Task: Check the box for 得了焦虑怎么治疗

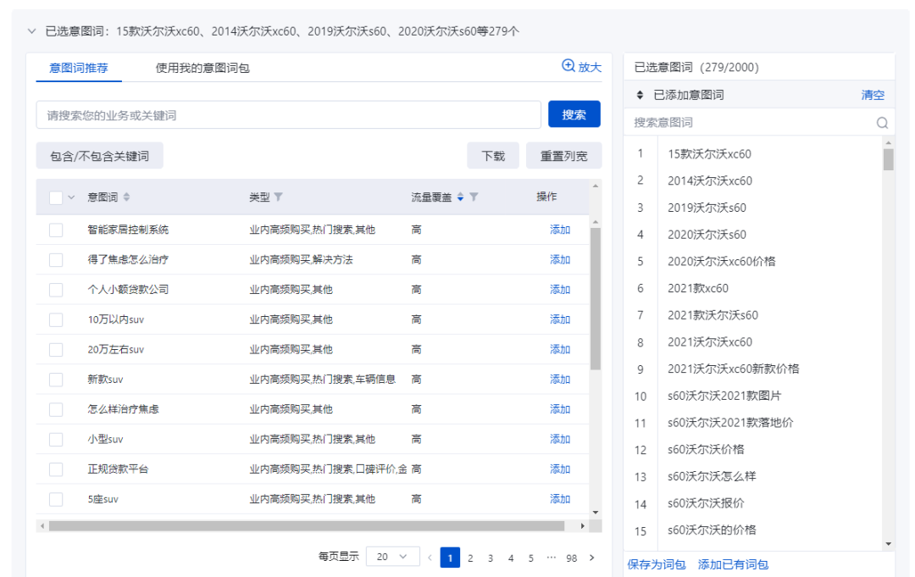Action: [56, 259]
